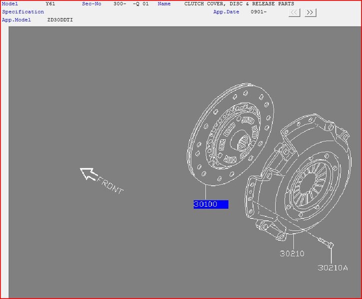362x299 pixels.
Task: Click the App.Date value 0901-
Action: point(259,12)
